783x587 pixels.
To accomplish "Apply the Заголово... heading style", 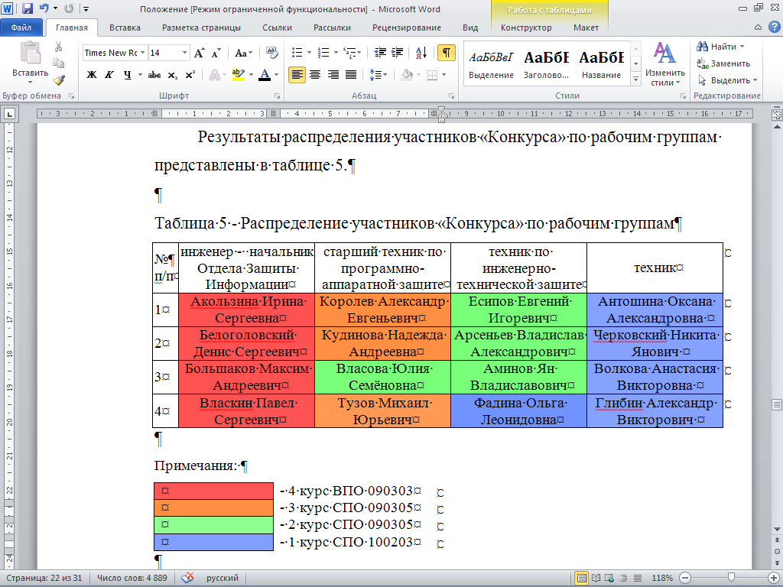I will pyautogui.click(x=546, y=64).
